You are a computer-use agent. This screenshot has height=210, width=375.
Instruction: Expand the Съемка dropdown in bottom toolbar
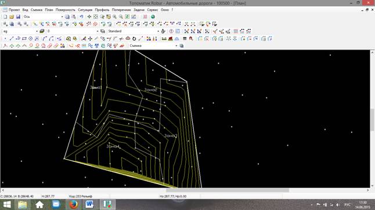coord(176,46)
